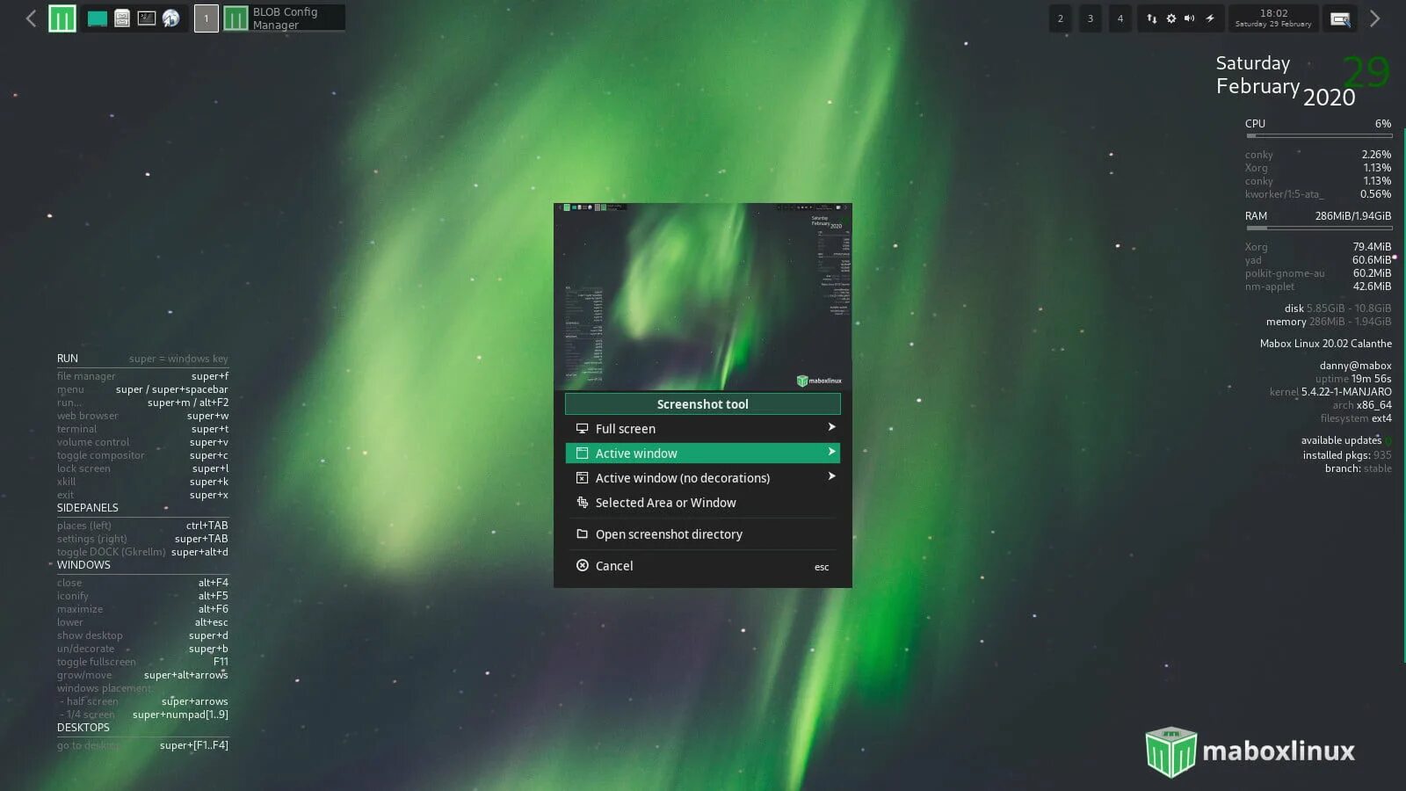Click the 'danny@mabox' text
The width and height of the screenshot is (1406, 791).
pos(1356,366)
